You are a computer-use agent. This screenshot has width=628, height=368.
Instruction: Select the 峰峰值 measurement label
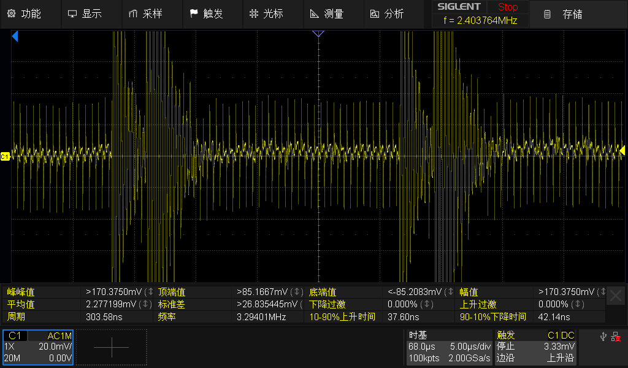click(x=21, y=292)
